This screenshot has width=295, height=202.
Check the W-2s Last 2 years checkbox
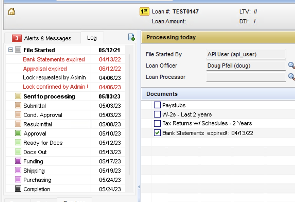click(157, 114)
